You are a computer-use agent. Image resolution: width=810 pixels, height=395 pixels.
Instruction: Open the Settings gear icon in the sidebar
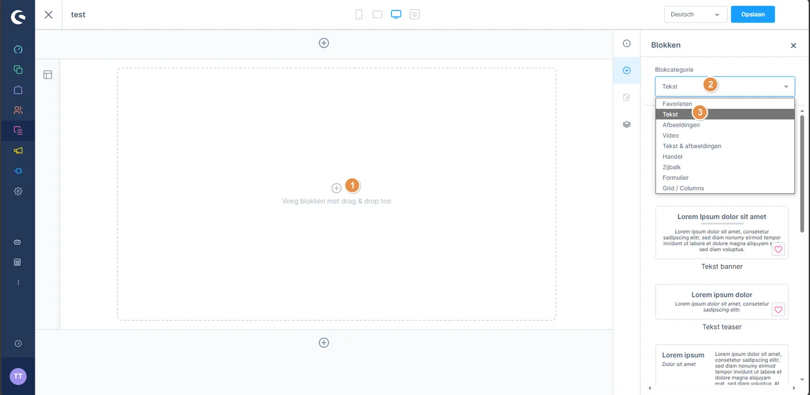[x=18, y=191]
